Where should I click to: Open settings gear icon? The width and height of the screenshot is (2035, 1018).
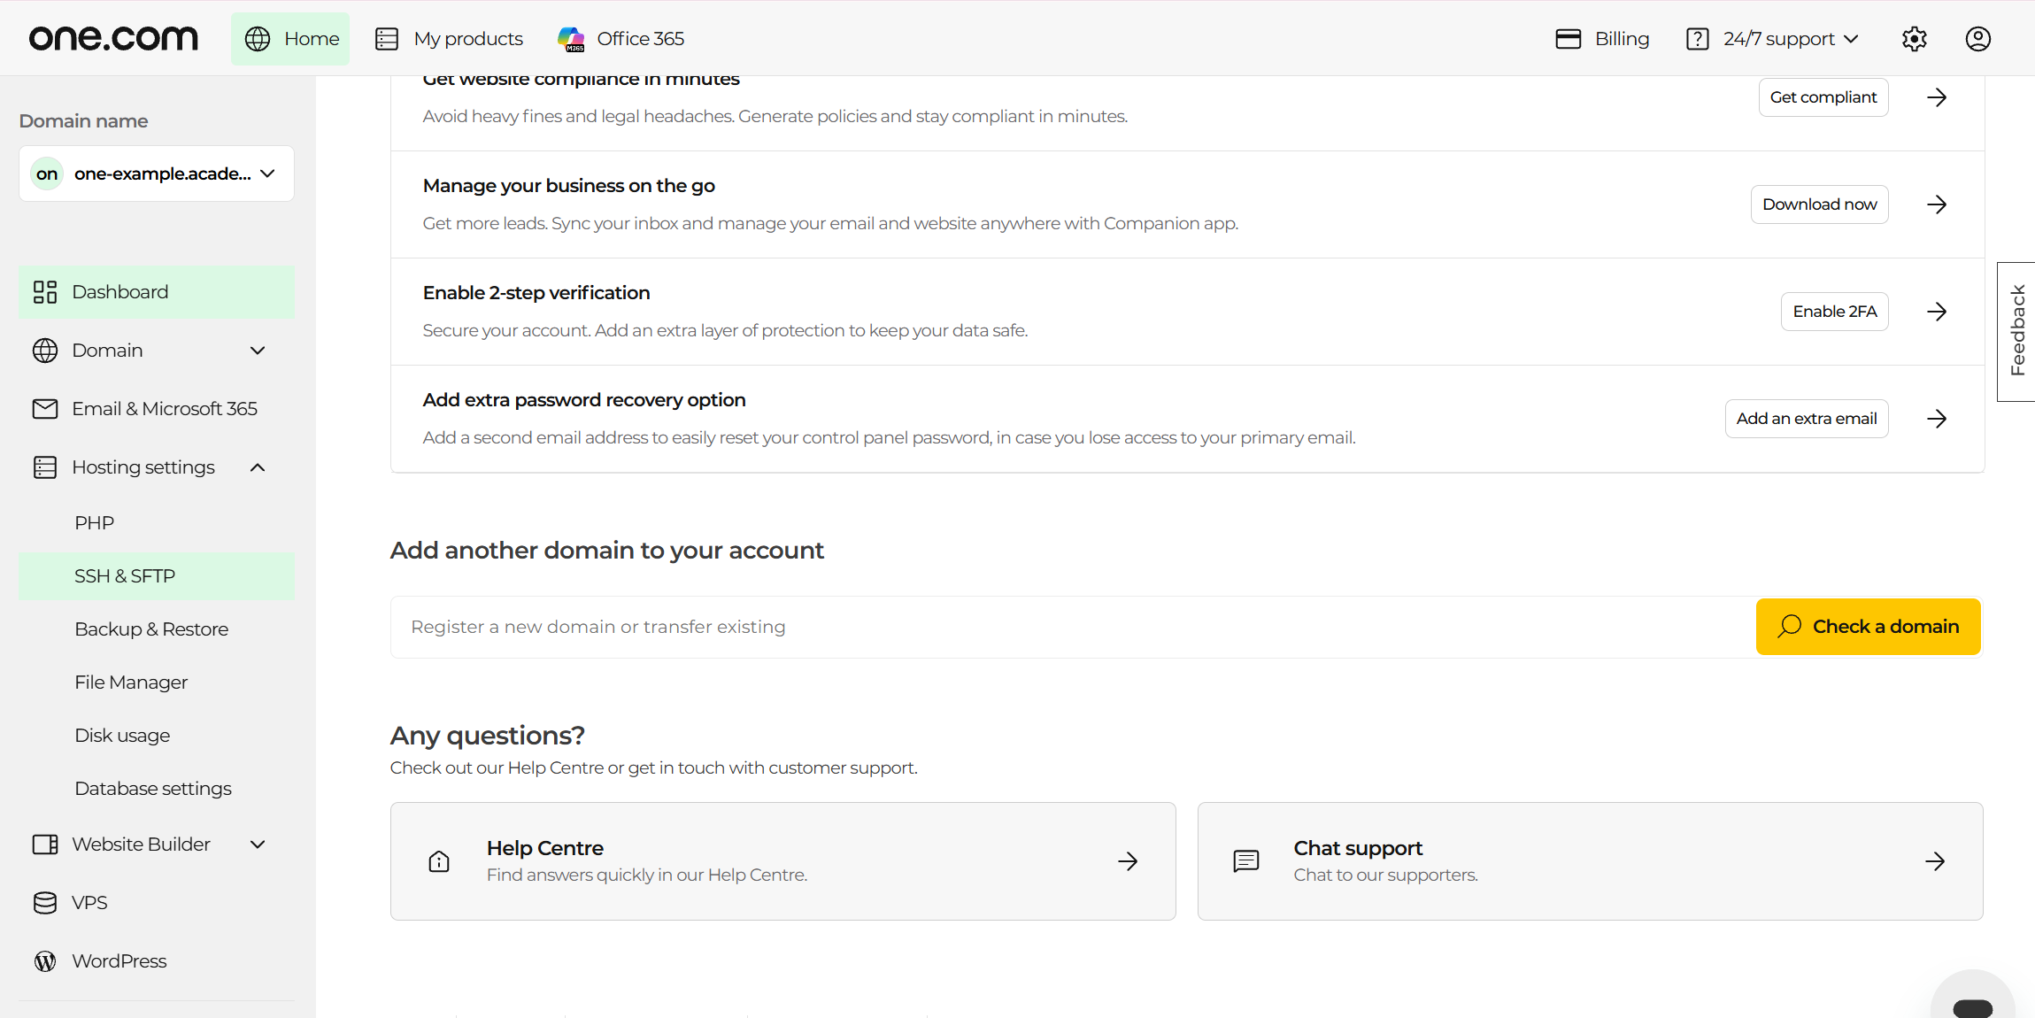[x=1914, y=39]
